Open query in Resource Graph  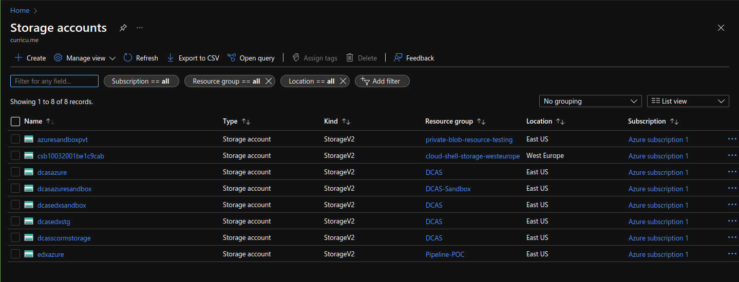coord(251,58)
